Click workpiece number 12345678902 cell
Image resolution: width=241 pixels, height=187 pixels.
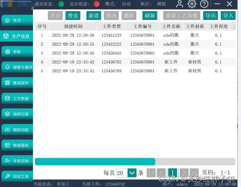pos(142,53)
